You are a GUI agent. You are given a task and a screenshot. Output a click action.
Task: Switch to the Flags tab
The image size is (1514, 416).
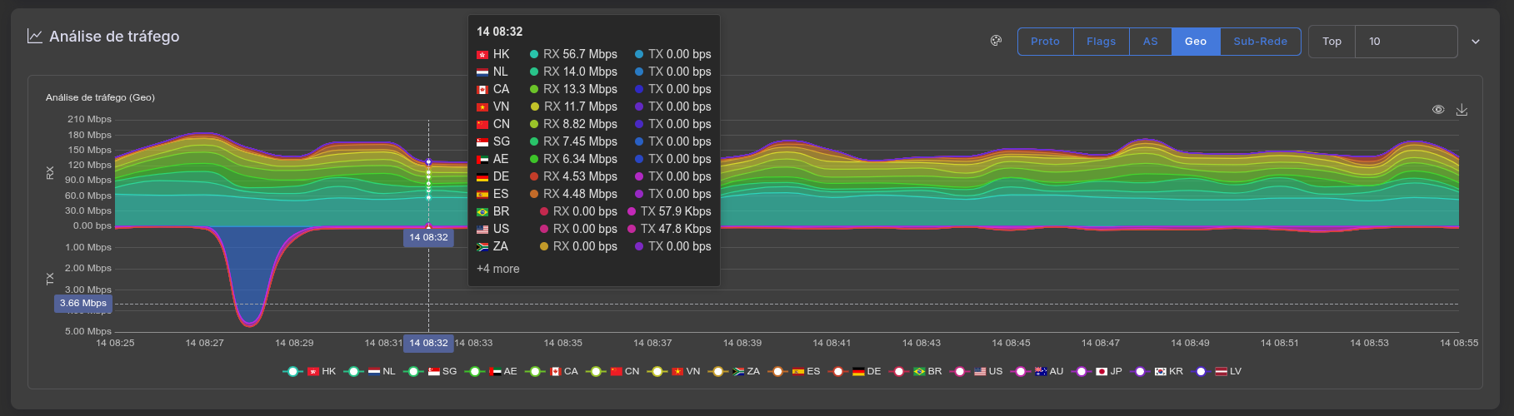click(1101, 42)
